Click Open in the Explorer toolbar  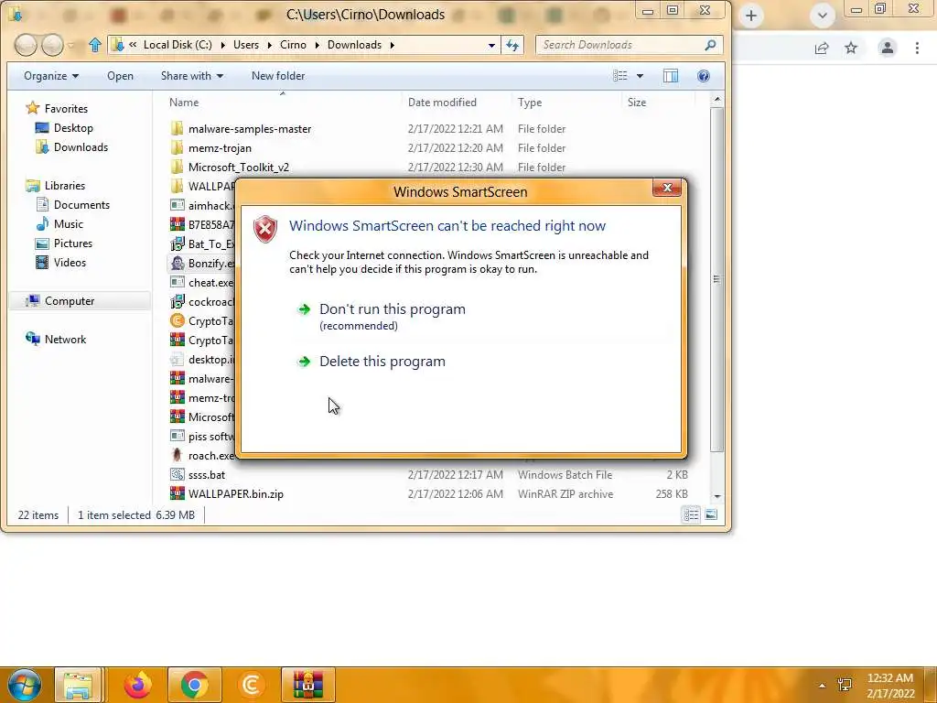pos(120,76)
